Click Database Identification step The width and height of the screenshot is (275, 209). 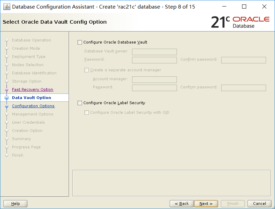[x=34, y=73]
